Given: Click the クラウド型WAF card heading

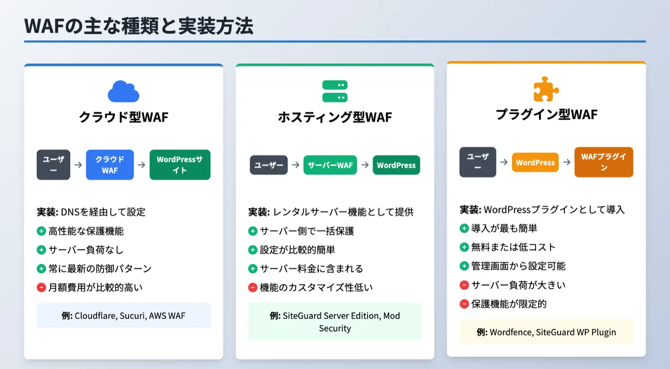Looking at the screenshot, I should pos(124,117).
